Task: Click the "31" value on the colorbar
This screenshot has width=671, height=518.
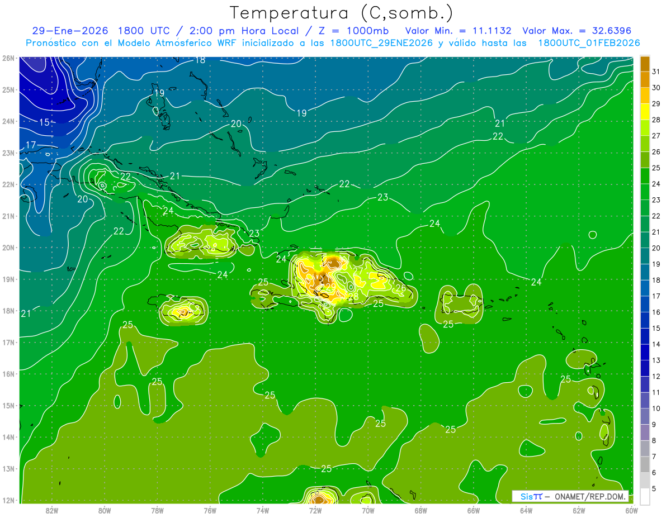Action: (656, 71)
